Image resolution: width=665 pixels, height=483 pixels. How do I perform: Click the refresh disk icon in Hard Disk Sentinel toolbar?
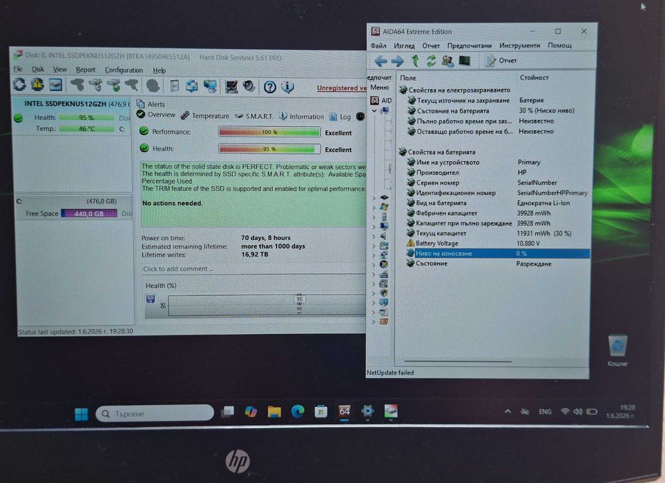coord(19,85)
